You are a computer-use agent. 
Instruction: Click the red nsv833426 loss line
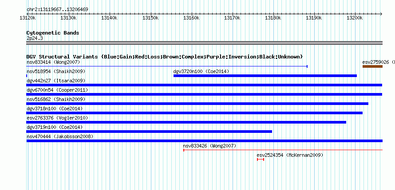click(x=283, y=150)
